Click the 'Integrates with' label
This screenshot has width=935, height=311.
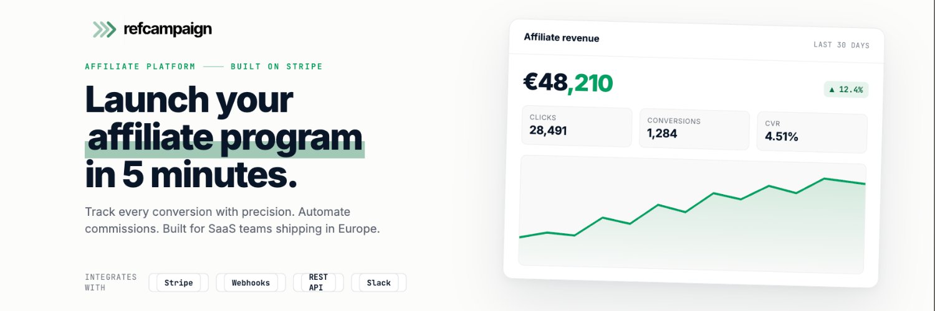(111, 282)
